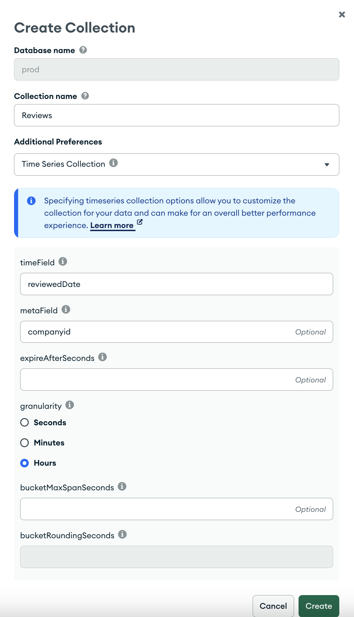Open the Additional Preferences dropdown
The image size is (354, 617).
[x=177, y=164]
